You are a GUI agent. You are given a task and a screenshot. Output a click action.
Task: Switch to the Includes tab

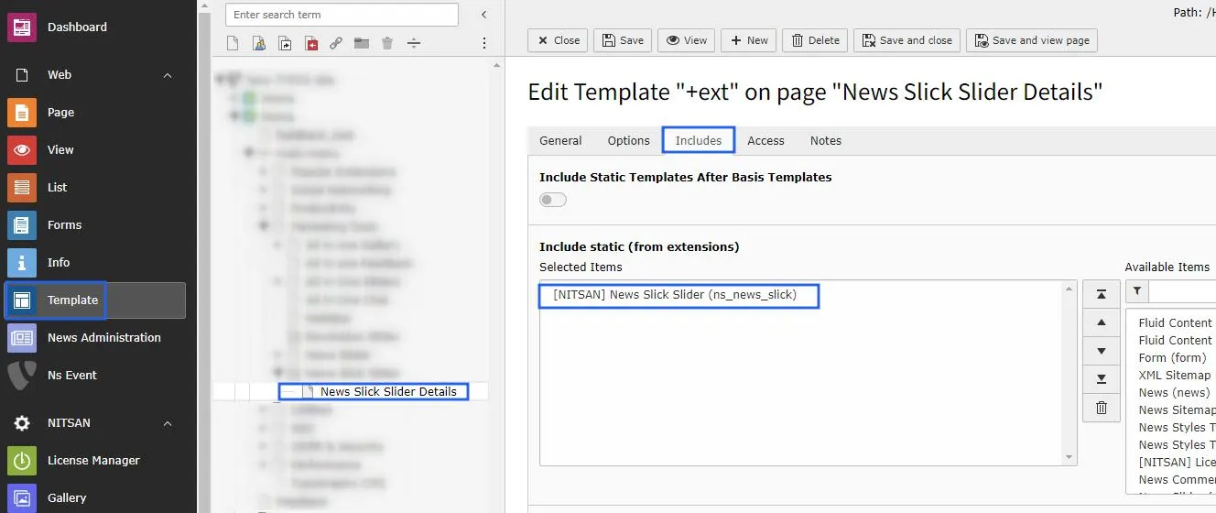click(699, 141)
